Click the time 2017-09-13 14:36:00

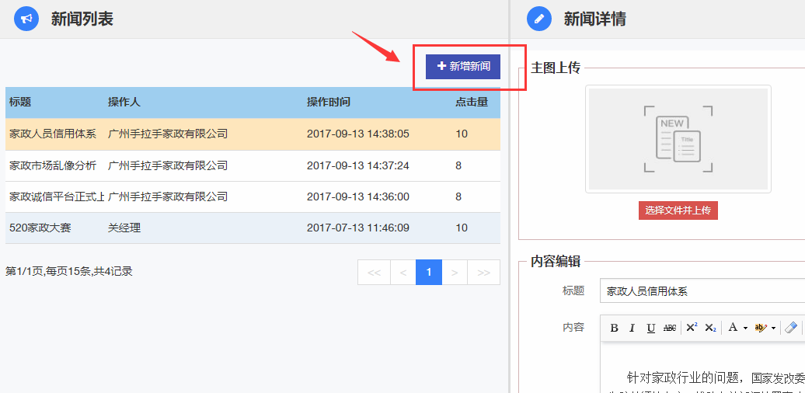pos(358,197)
